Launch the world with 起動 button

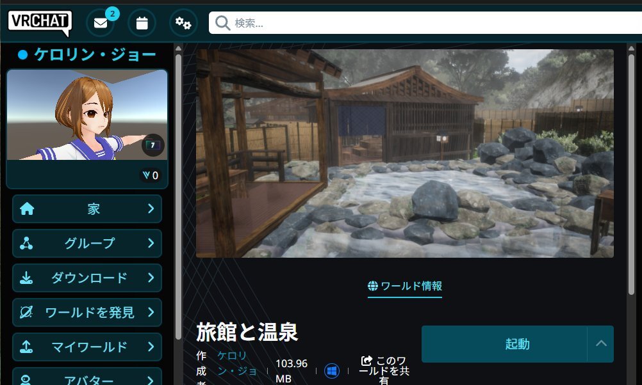(x=504, y=344)
